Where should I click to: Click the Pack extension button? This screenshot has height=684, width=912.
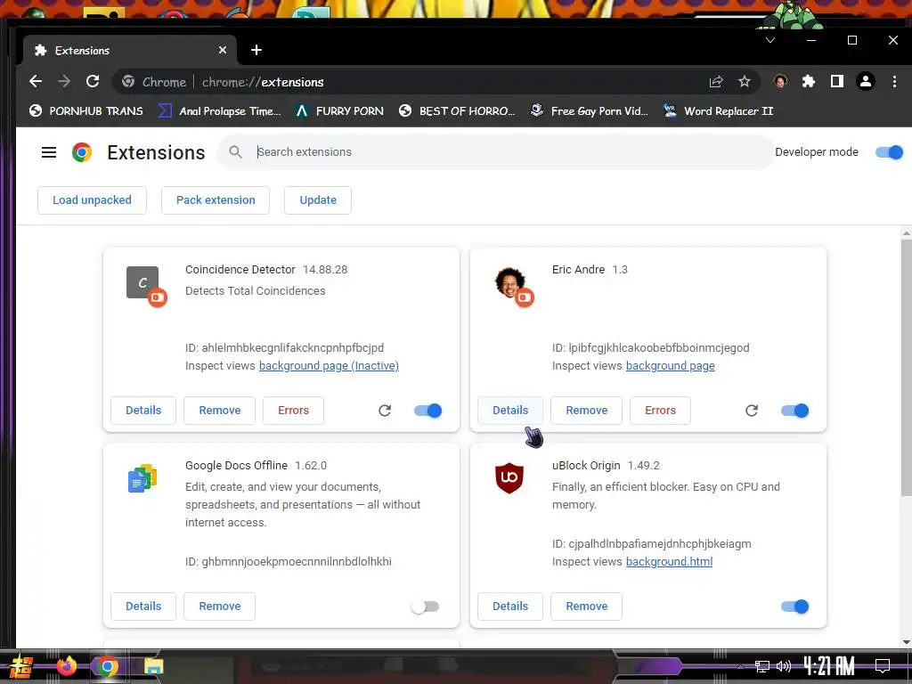pyautogui.click(x=216, y=200)
